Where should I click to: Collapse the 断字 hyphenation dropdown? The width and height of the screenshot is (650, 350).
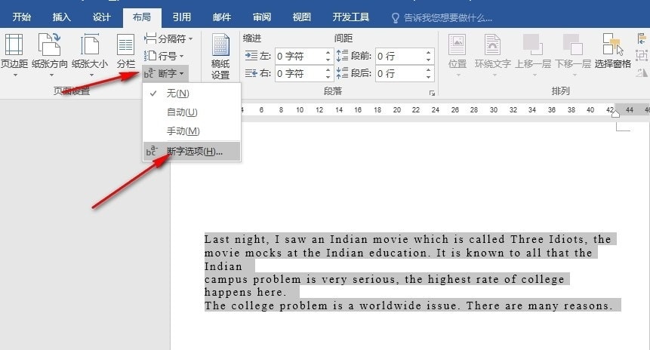click(164, 73)
